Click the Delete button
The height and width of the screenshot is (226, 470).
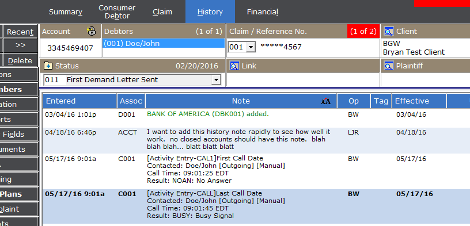[x=20, y=60]
